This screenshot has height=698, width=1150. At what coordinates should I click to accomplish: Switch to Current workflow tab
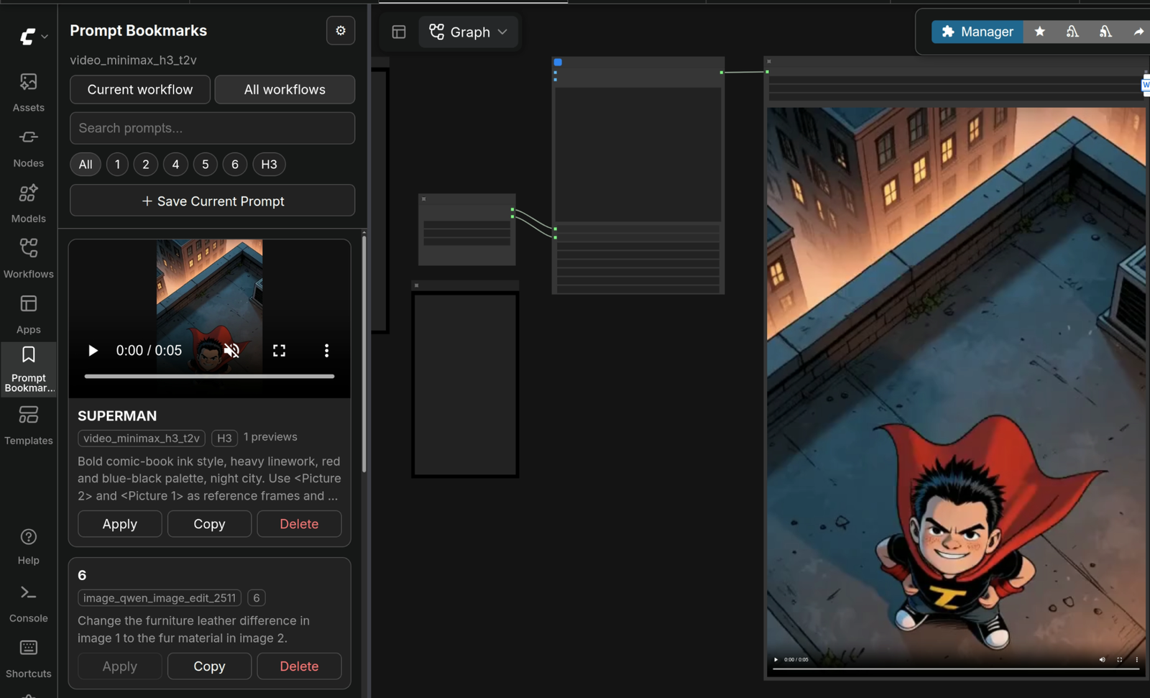[x=140, y=90]
